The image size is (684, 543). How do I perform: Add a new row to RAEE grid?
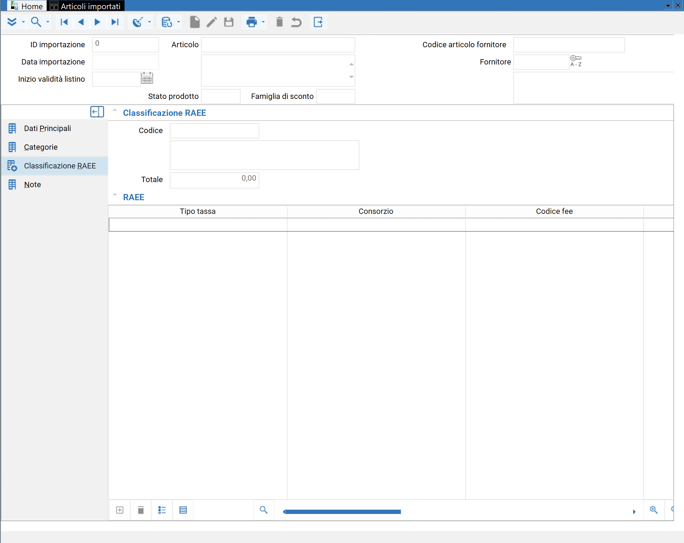coord(120,510)
